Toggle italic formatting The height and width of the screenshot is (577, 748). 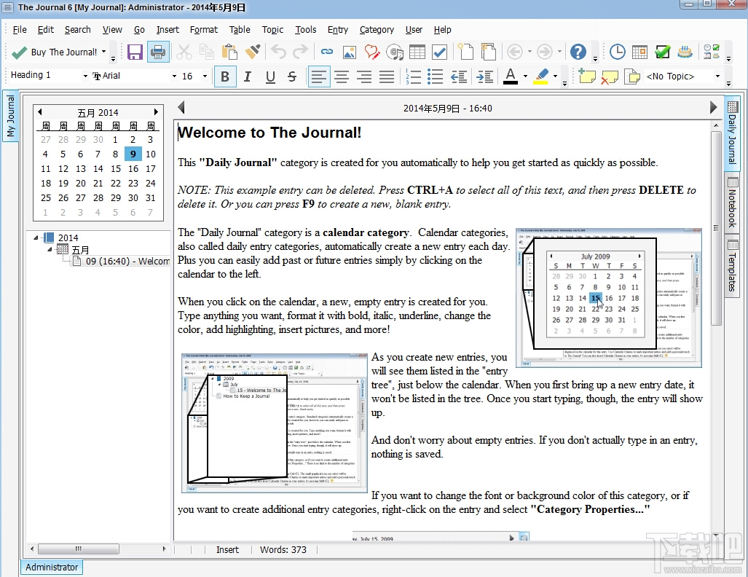click(248, 76)
